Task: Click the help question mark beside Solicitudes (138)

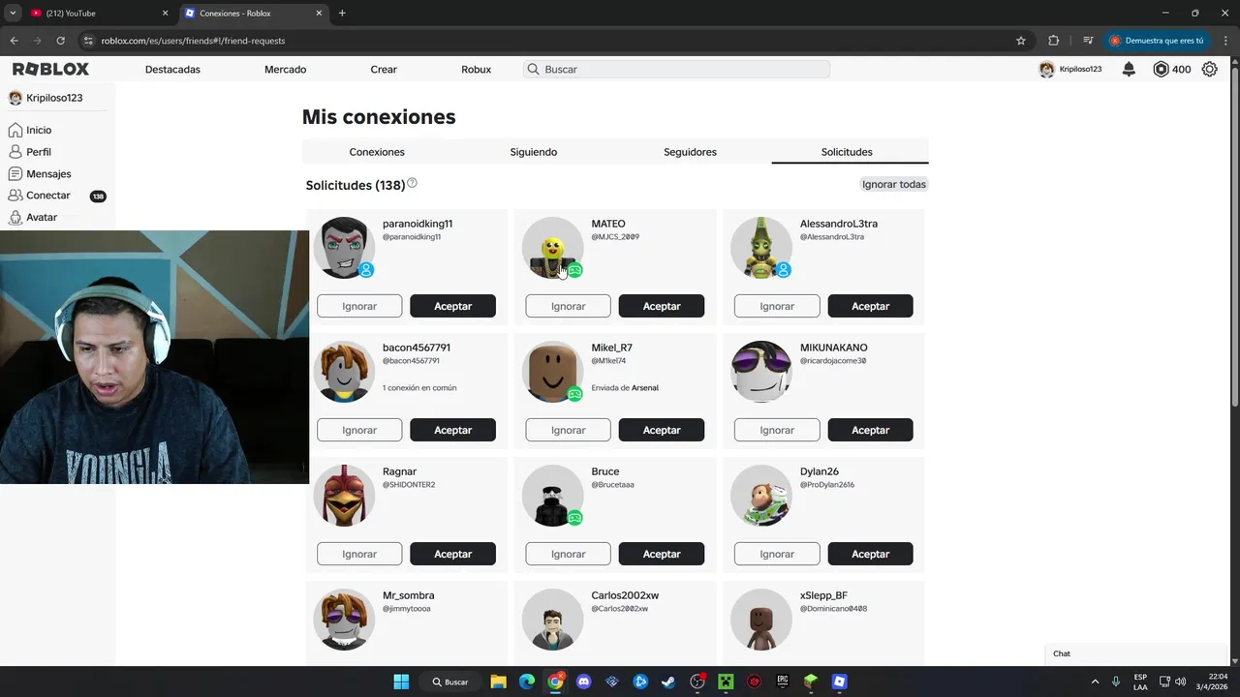Action: point(412,183)
